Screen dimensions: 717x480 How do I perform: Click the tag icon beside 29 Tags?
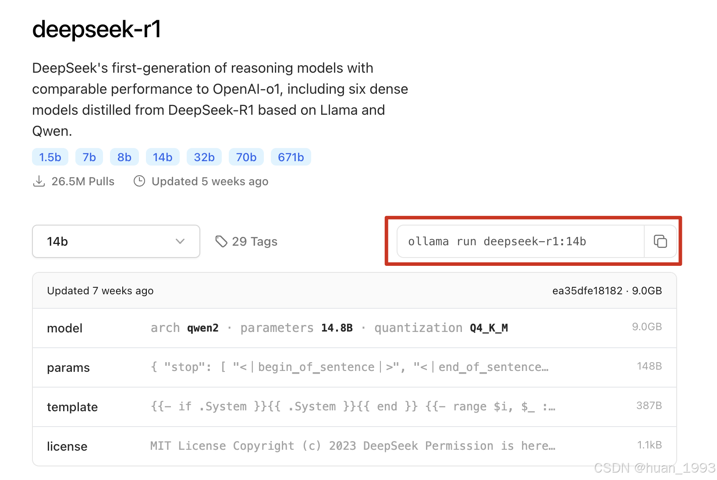coord(221,241)
